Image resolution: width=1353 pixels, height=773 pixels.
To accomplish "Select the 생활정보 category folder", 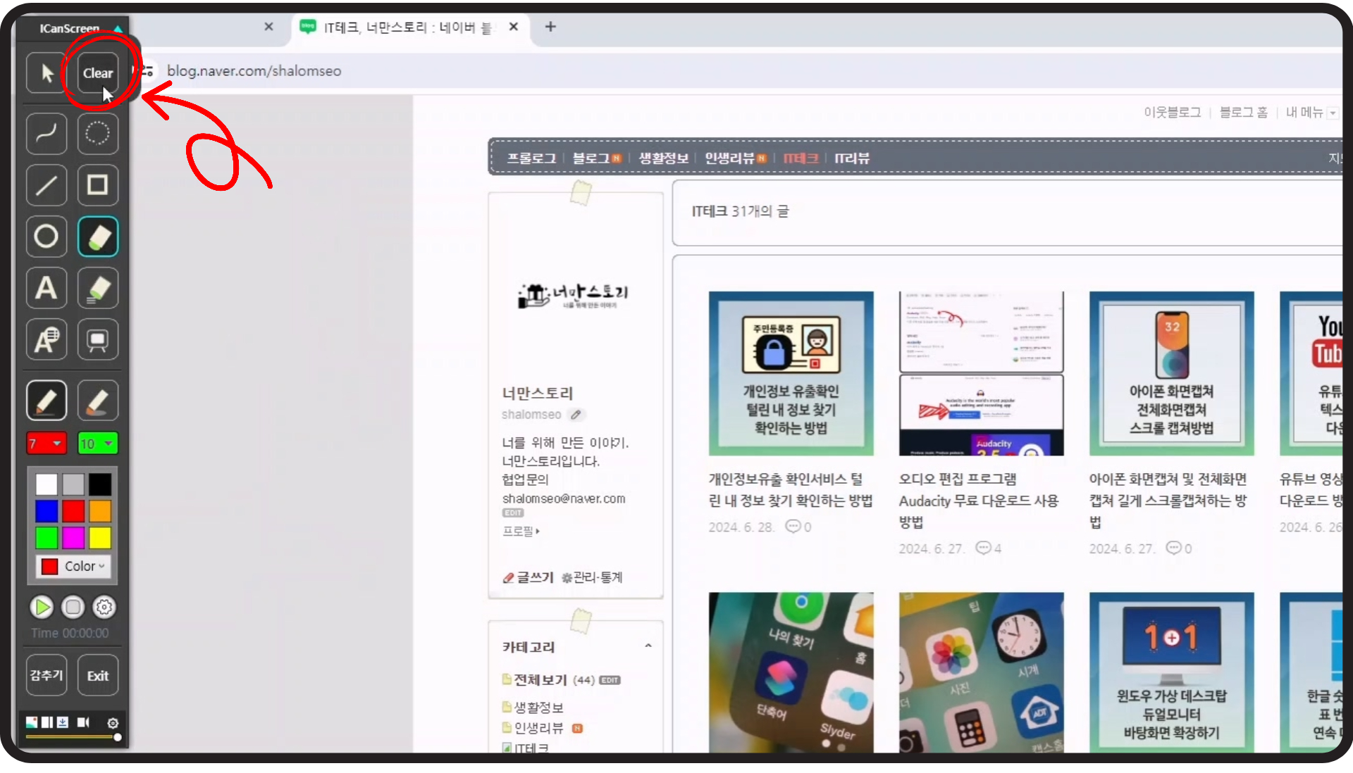I will click(533, 707).
